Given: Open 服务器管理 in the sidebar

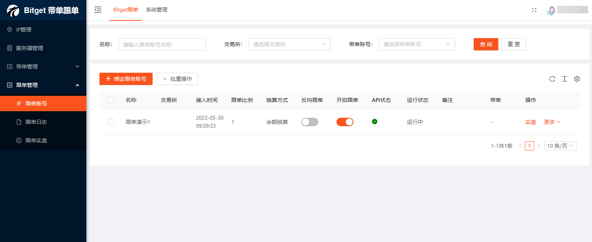Looking at the screenshot, I should click(43, 48).
